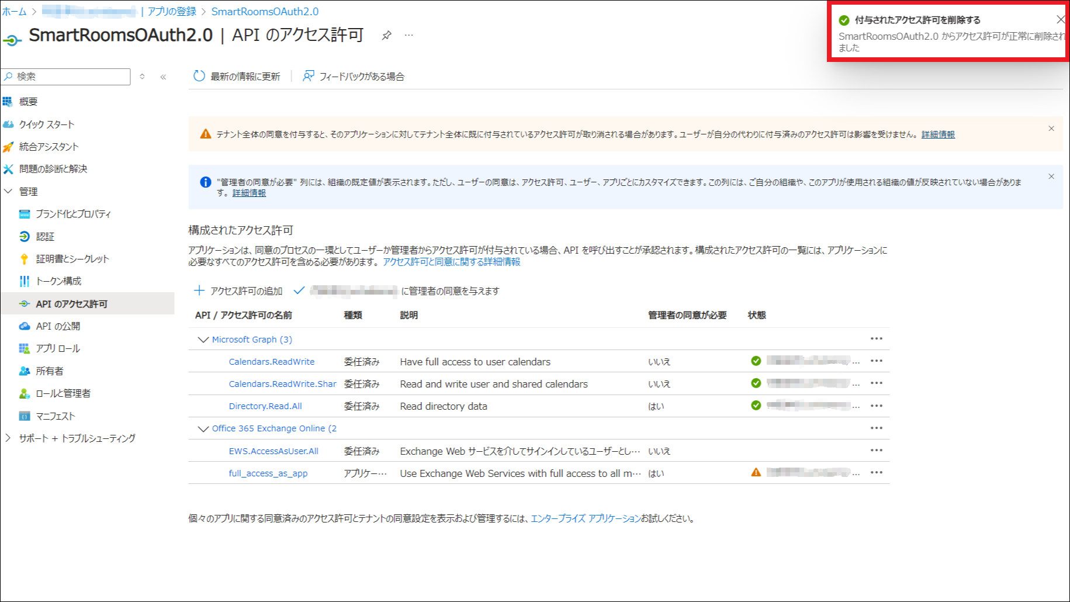Close the permission removed notification toast
1070x602 pixels.
(1060, 20)
